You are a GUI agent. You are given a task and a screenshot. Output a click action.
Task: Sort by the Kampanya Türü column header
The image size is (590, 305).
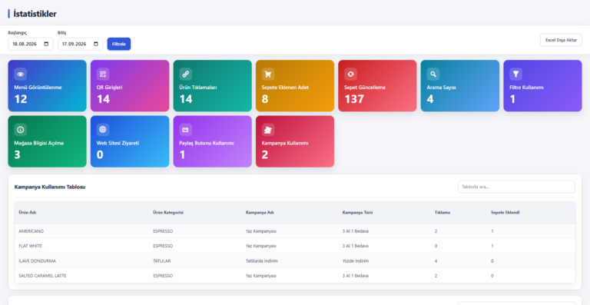(357, 213)
